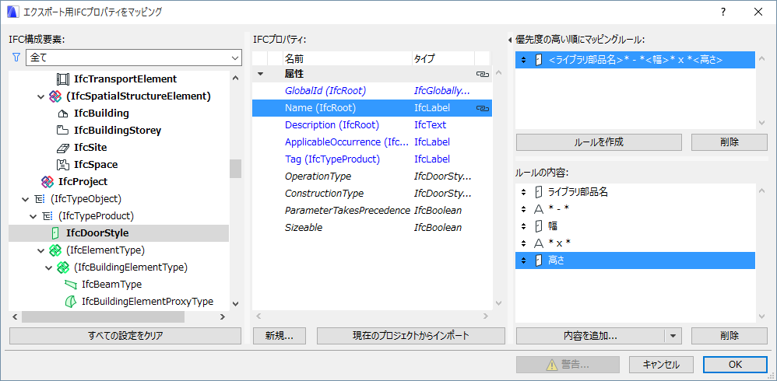The width and height of the screenshot is (777, 381).
Task: Click the IfcBuildingElementProxyType leaf icon
Action: 71,302
